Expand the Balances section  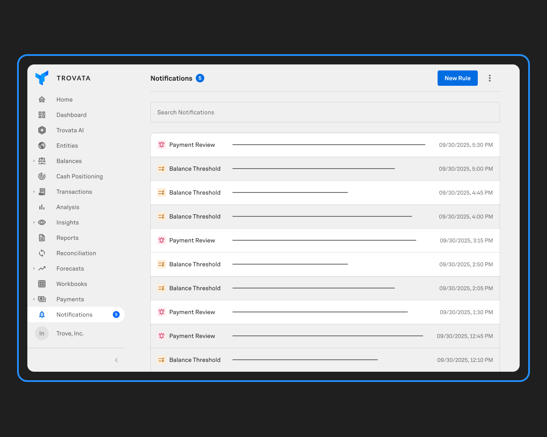tap(34, 161)
